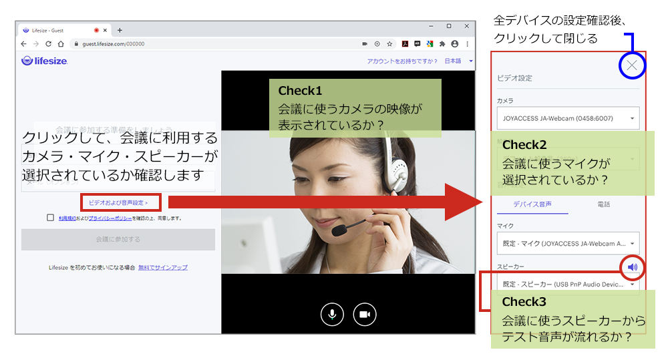Image resolution: width=668 pixels, height=354 pixels.
Task: Select the Lifesize - Guest tab
Action: (64, 30)
